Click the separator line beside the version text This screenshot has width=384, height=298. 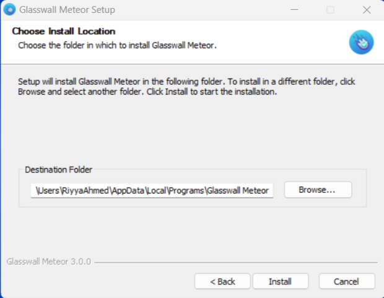[235, 262]
